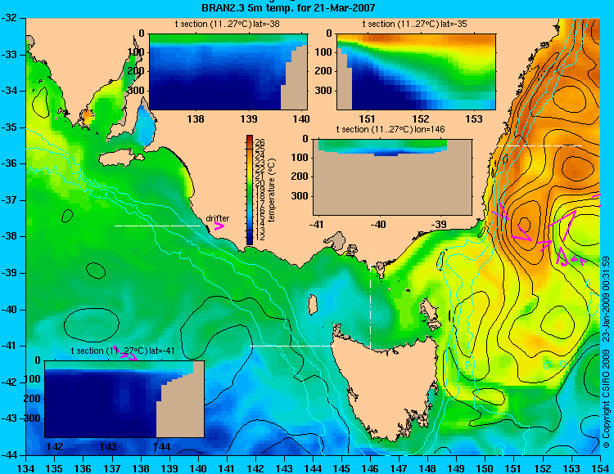Click the "137" longitude tick label

[x=112, y=468]
